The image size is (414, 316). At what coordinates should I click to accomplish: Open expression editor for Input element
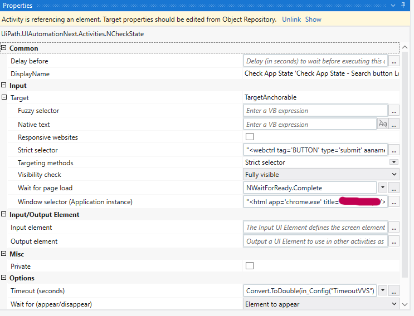coord(394,227)
